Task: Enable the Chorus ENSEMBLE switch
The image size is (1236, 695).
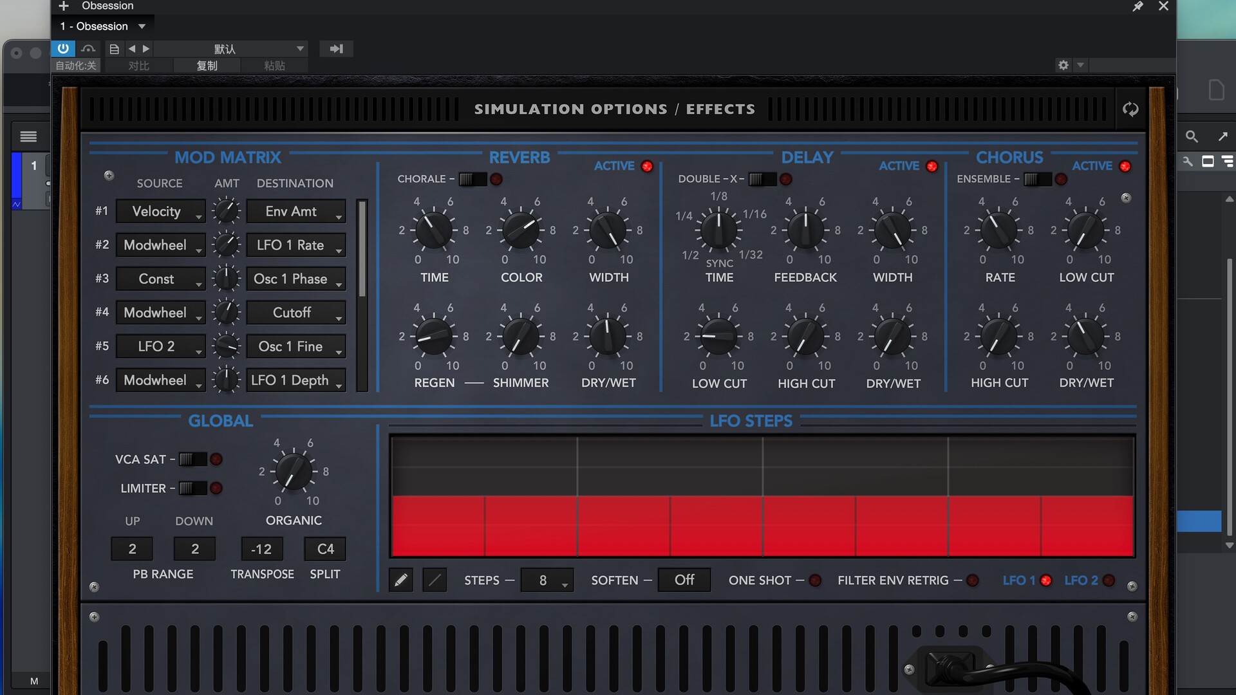Action: pos(1036,180)
